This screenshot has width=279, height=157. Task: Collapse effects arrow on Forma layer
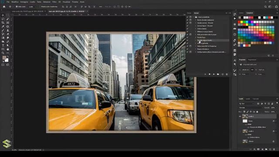(x=276, y=121)
